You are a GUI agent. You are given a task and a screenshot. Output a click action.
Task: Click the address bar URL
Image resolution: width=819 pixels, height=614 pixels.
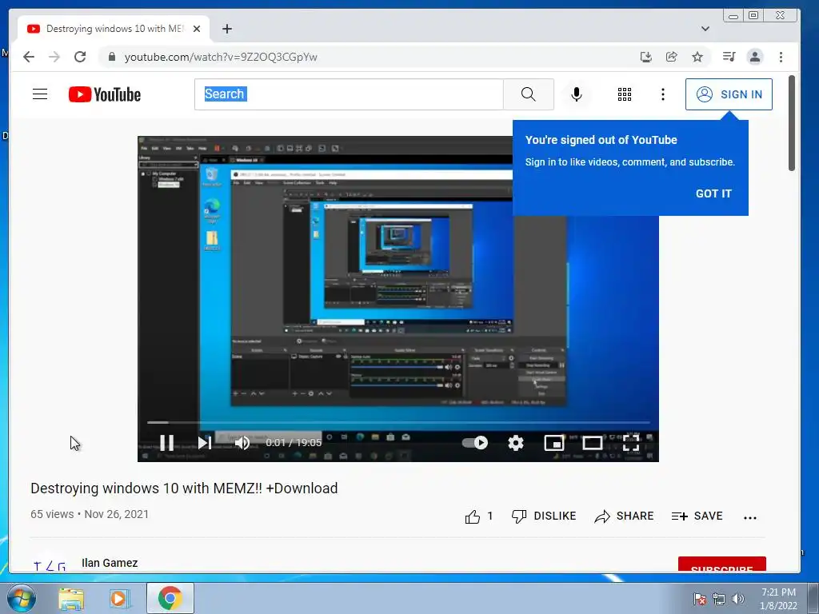coord(221,57)
